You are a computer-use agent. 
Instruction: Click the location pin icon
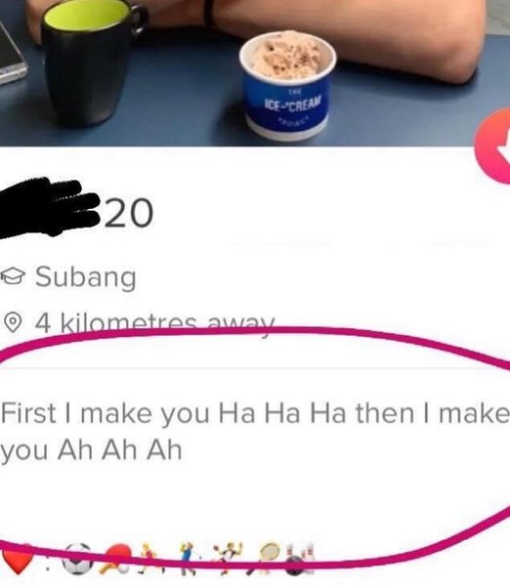point(14,323)
